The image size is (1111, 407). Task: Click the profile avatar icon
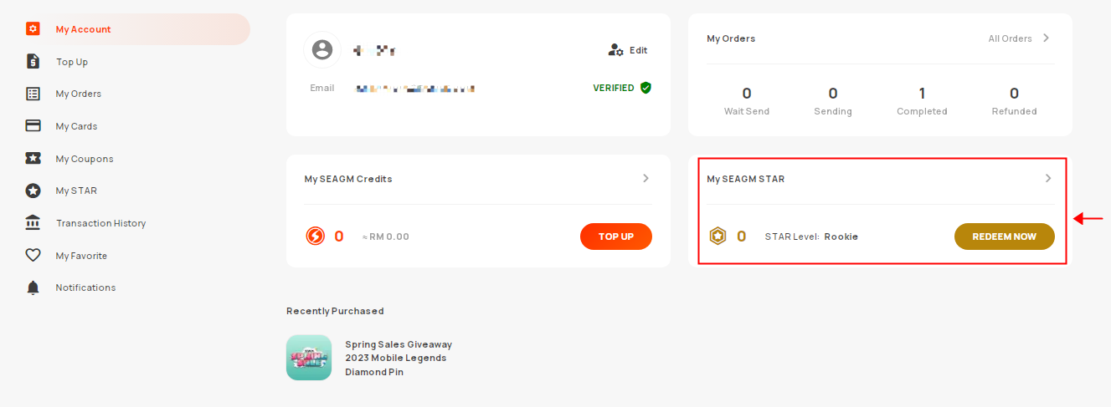[x=322, y=49]
